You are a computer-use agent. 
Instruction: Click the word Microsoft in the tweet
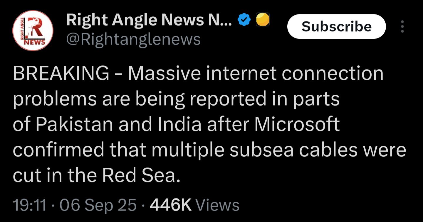tap(297, 124)
